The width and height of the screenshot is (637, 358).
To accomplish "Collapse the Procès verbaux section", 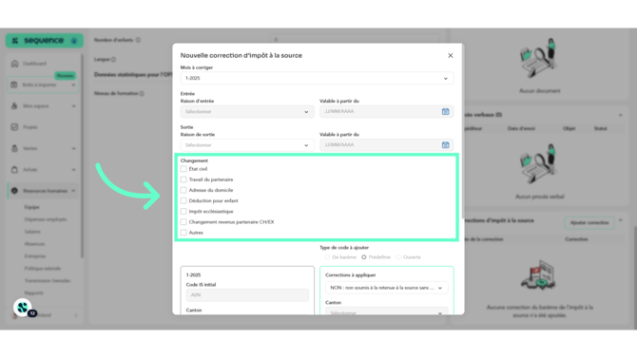I will tap(620, 115).
